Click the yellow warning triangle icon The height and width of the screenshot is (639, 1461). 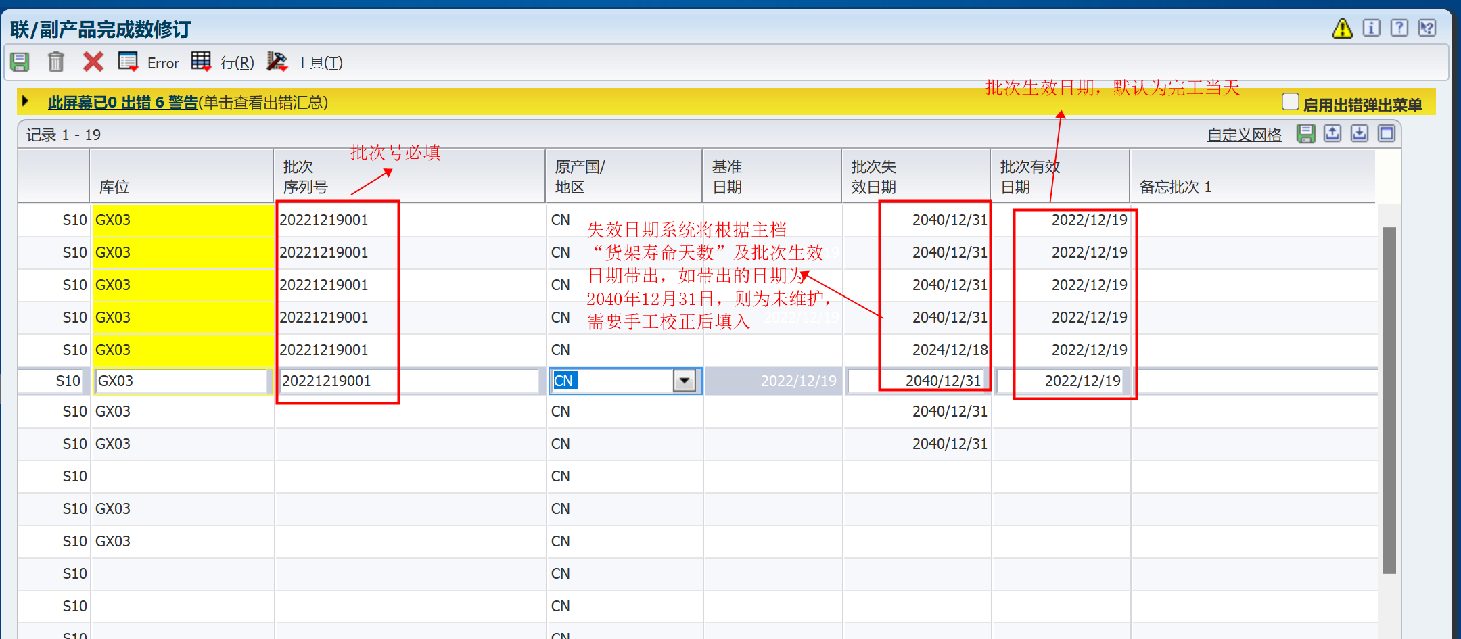click(1342, 28)
